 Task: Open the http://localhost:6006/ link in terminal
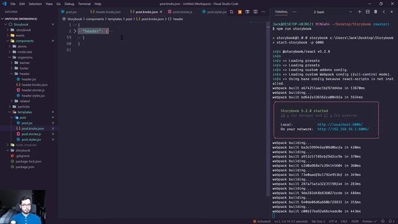click(340, 124)
